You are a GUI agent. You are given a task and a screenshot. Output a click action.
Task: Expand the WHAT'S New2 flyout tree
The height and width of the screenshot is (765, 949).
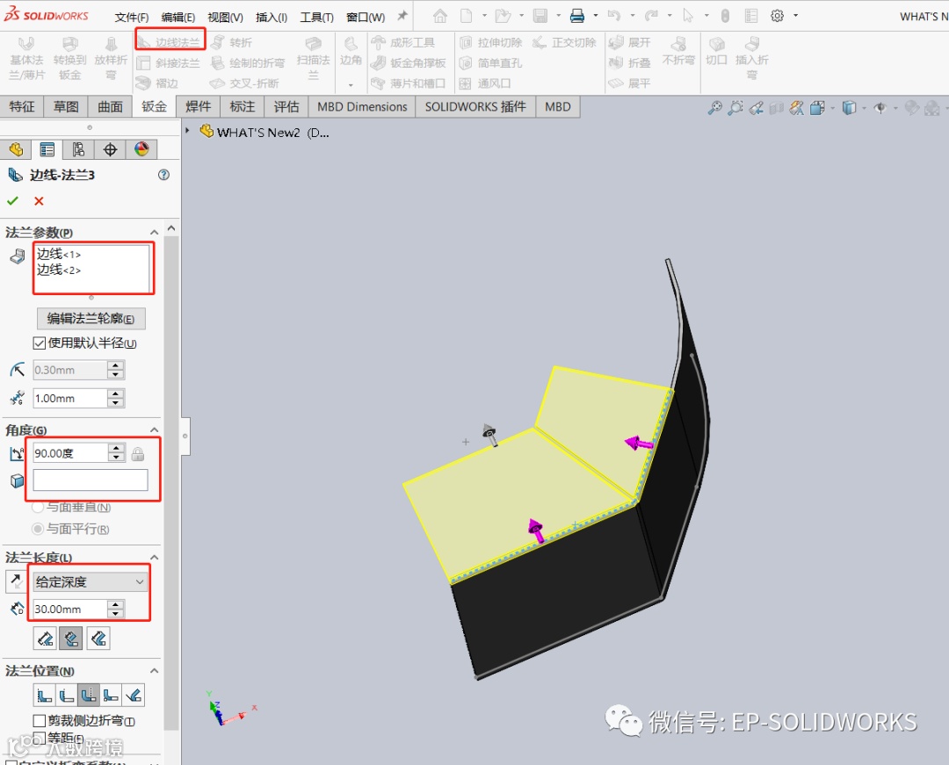coord(188,131)
